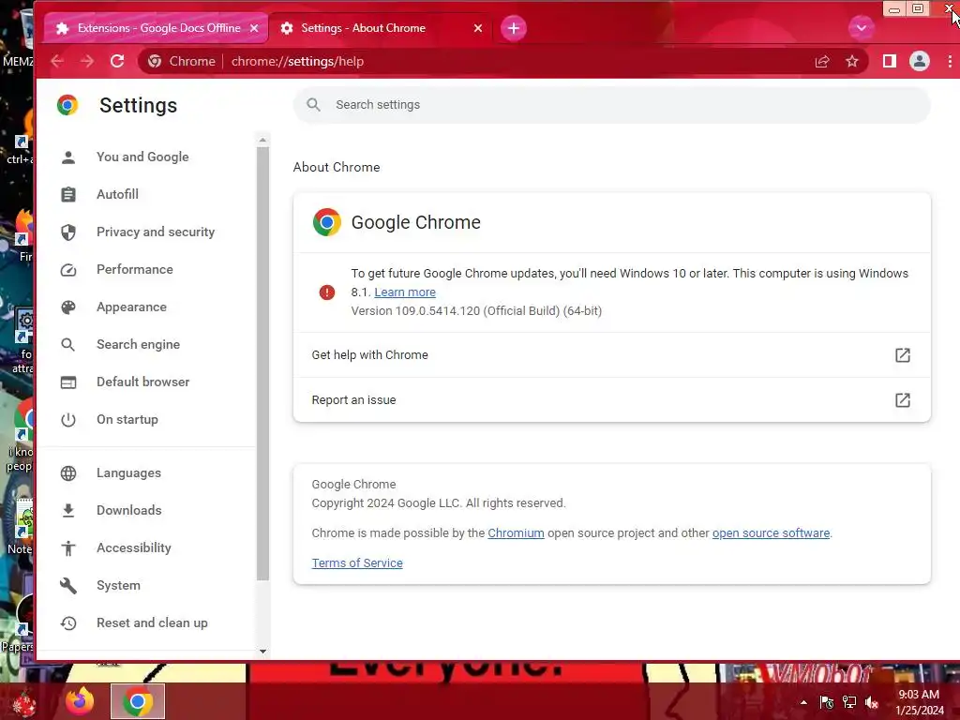This screenshot has width=960, height=720.
Task: Click the share page icon in address bar
Action: [821, 61]
